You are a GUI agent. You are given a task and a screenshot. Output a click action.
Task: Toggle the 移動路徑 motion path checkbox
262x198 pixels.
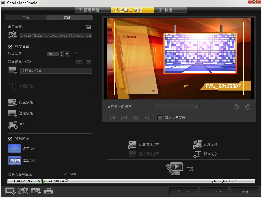pos(10,138)
